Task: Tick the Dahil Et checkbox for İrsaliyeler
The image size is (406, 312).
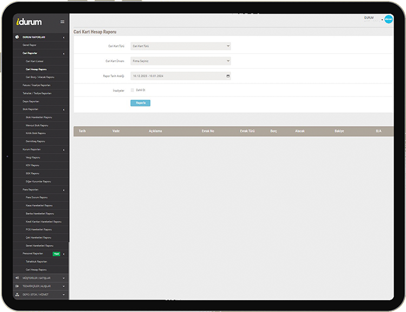Action: pyautogui.click(x=132, y=90)
